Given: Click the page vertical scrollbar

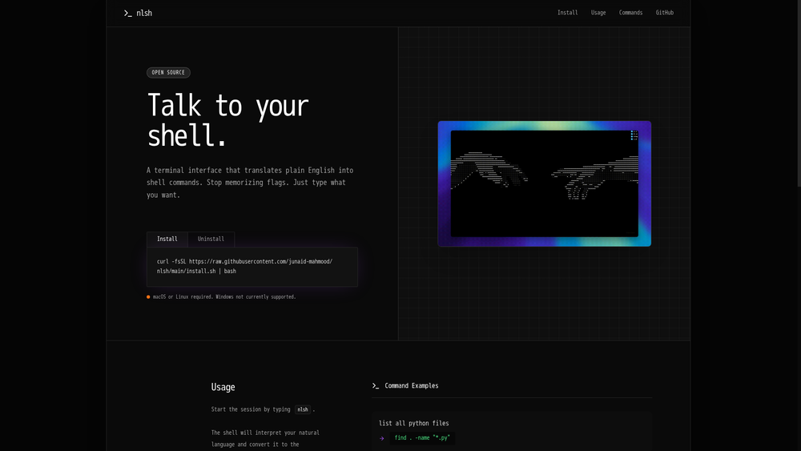Looking at the screenshot, I should pos(799,94).
